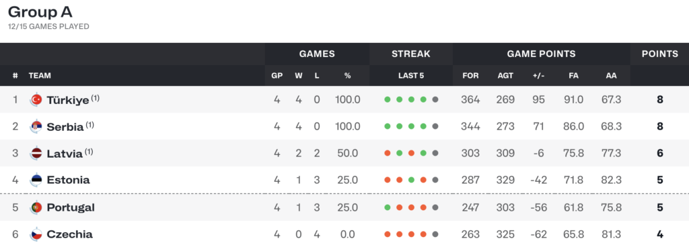Click the +/- column header
Screen dimensions: 689x245
pyautogui.click(x=538, y=75)
